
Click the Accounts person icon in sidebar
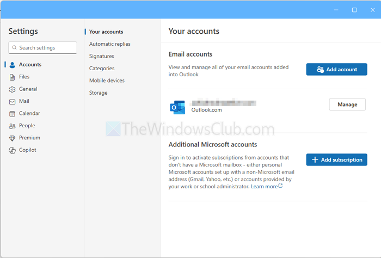coord(12,65)
